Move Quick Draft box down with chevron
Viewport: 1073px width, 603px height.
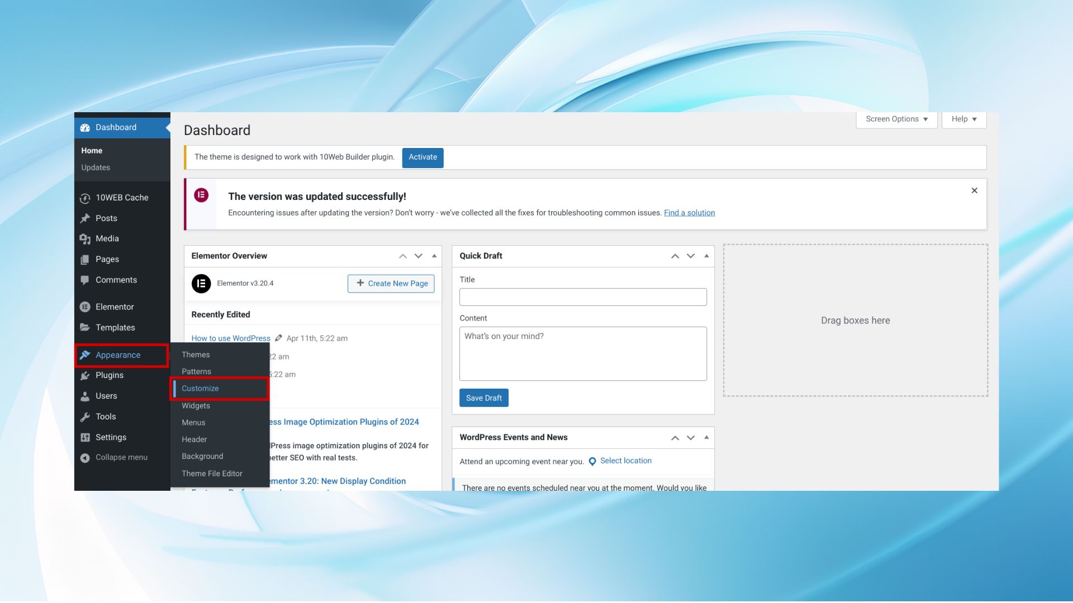pyautogui.click(x=691, y=256)
